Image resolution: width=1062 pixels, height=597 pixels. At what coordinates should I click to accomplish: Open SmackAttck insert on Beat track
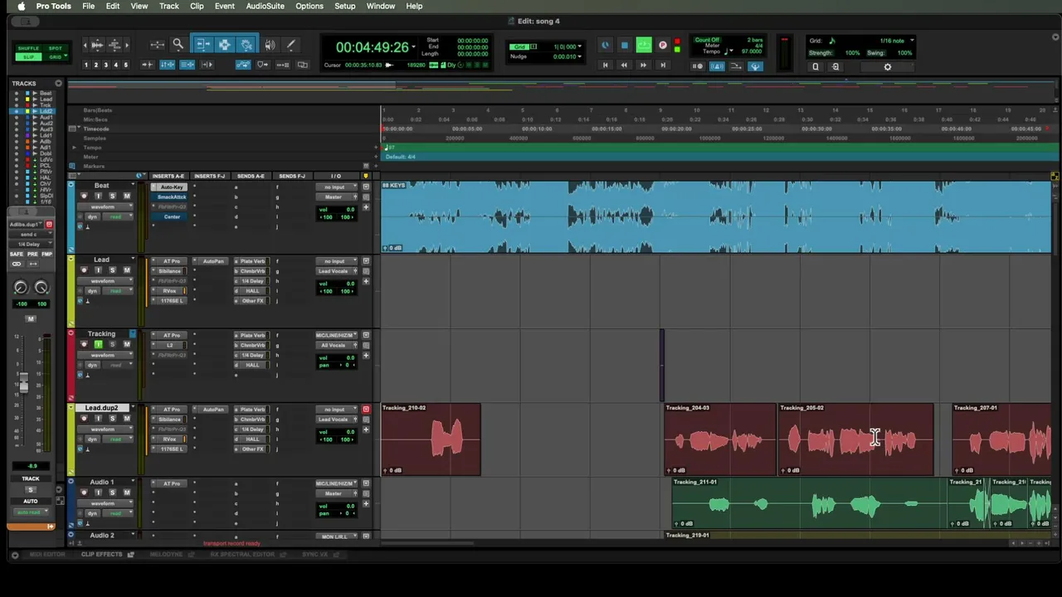pos(171,197)
